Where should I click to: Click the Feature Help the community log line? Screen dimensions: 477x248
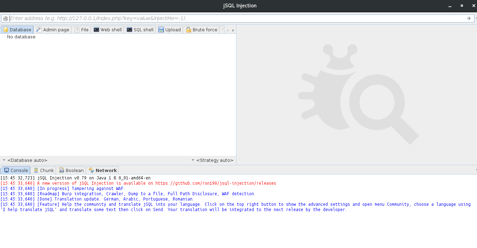click(235, 207)
